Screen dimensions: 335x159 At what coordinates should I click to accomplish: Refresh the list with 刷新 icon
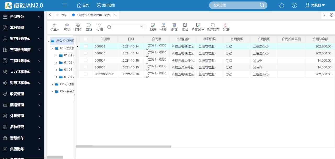89,25
